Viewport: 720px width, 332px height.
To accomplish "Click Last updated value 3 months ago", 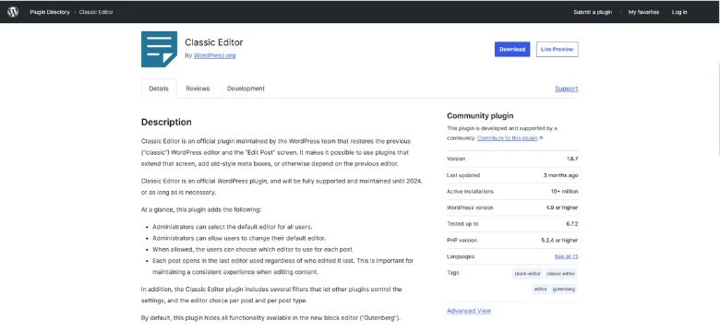I will pos(560,175).
